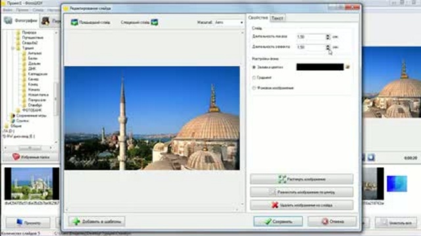Select the Природа folder
The image size is (421, 236).
29,32
